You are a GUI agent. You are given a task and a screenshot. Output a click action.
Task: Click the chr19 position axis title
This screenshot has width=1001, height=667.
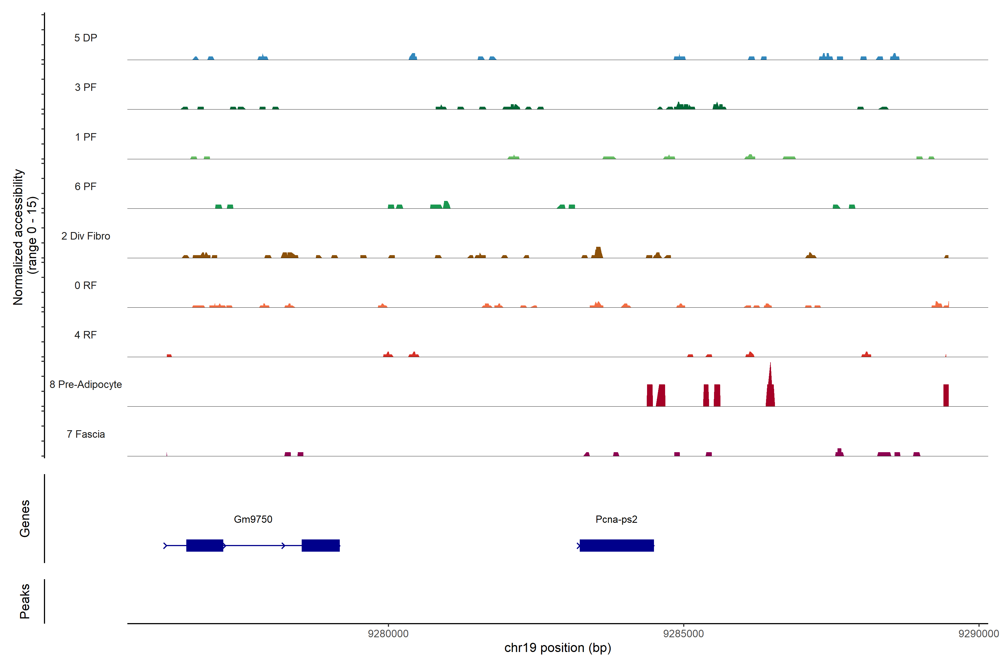(x=558, y=648)
